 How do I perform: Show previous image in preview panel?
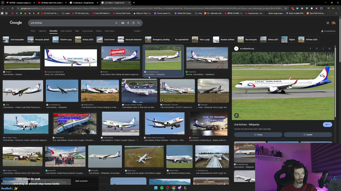coord(310,49)
